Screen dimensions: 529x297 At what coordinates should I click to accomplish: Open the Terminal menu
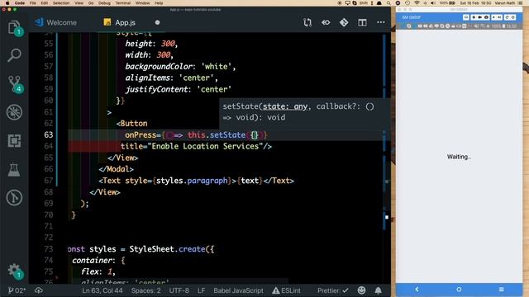coord(123,3)
